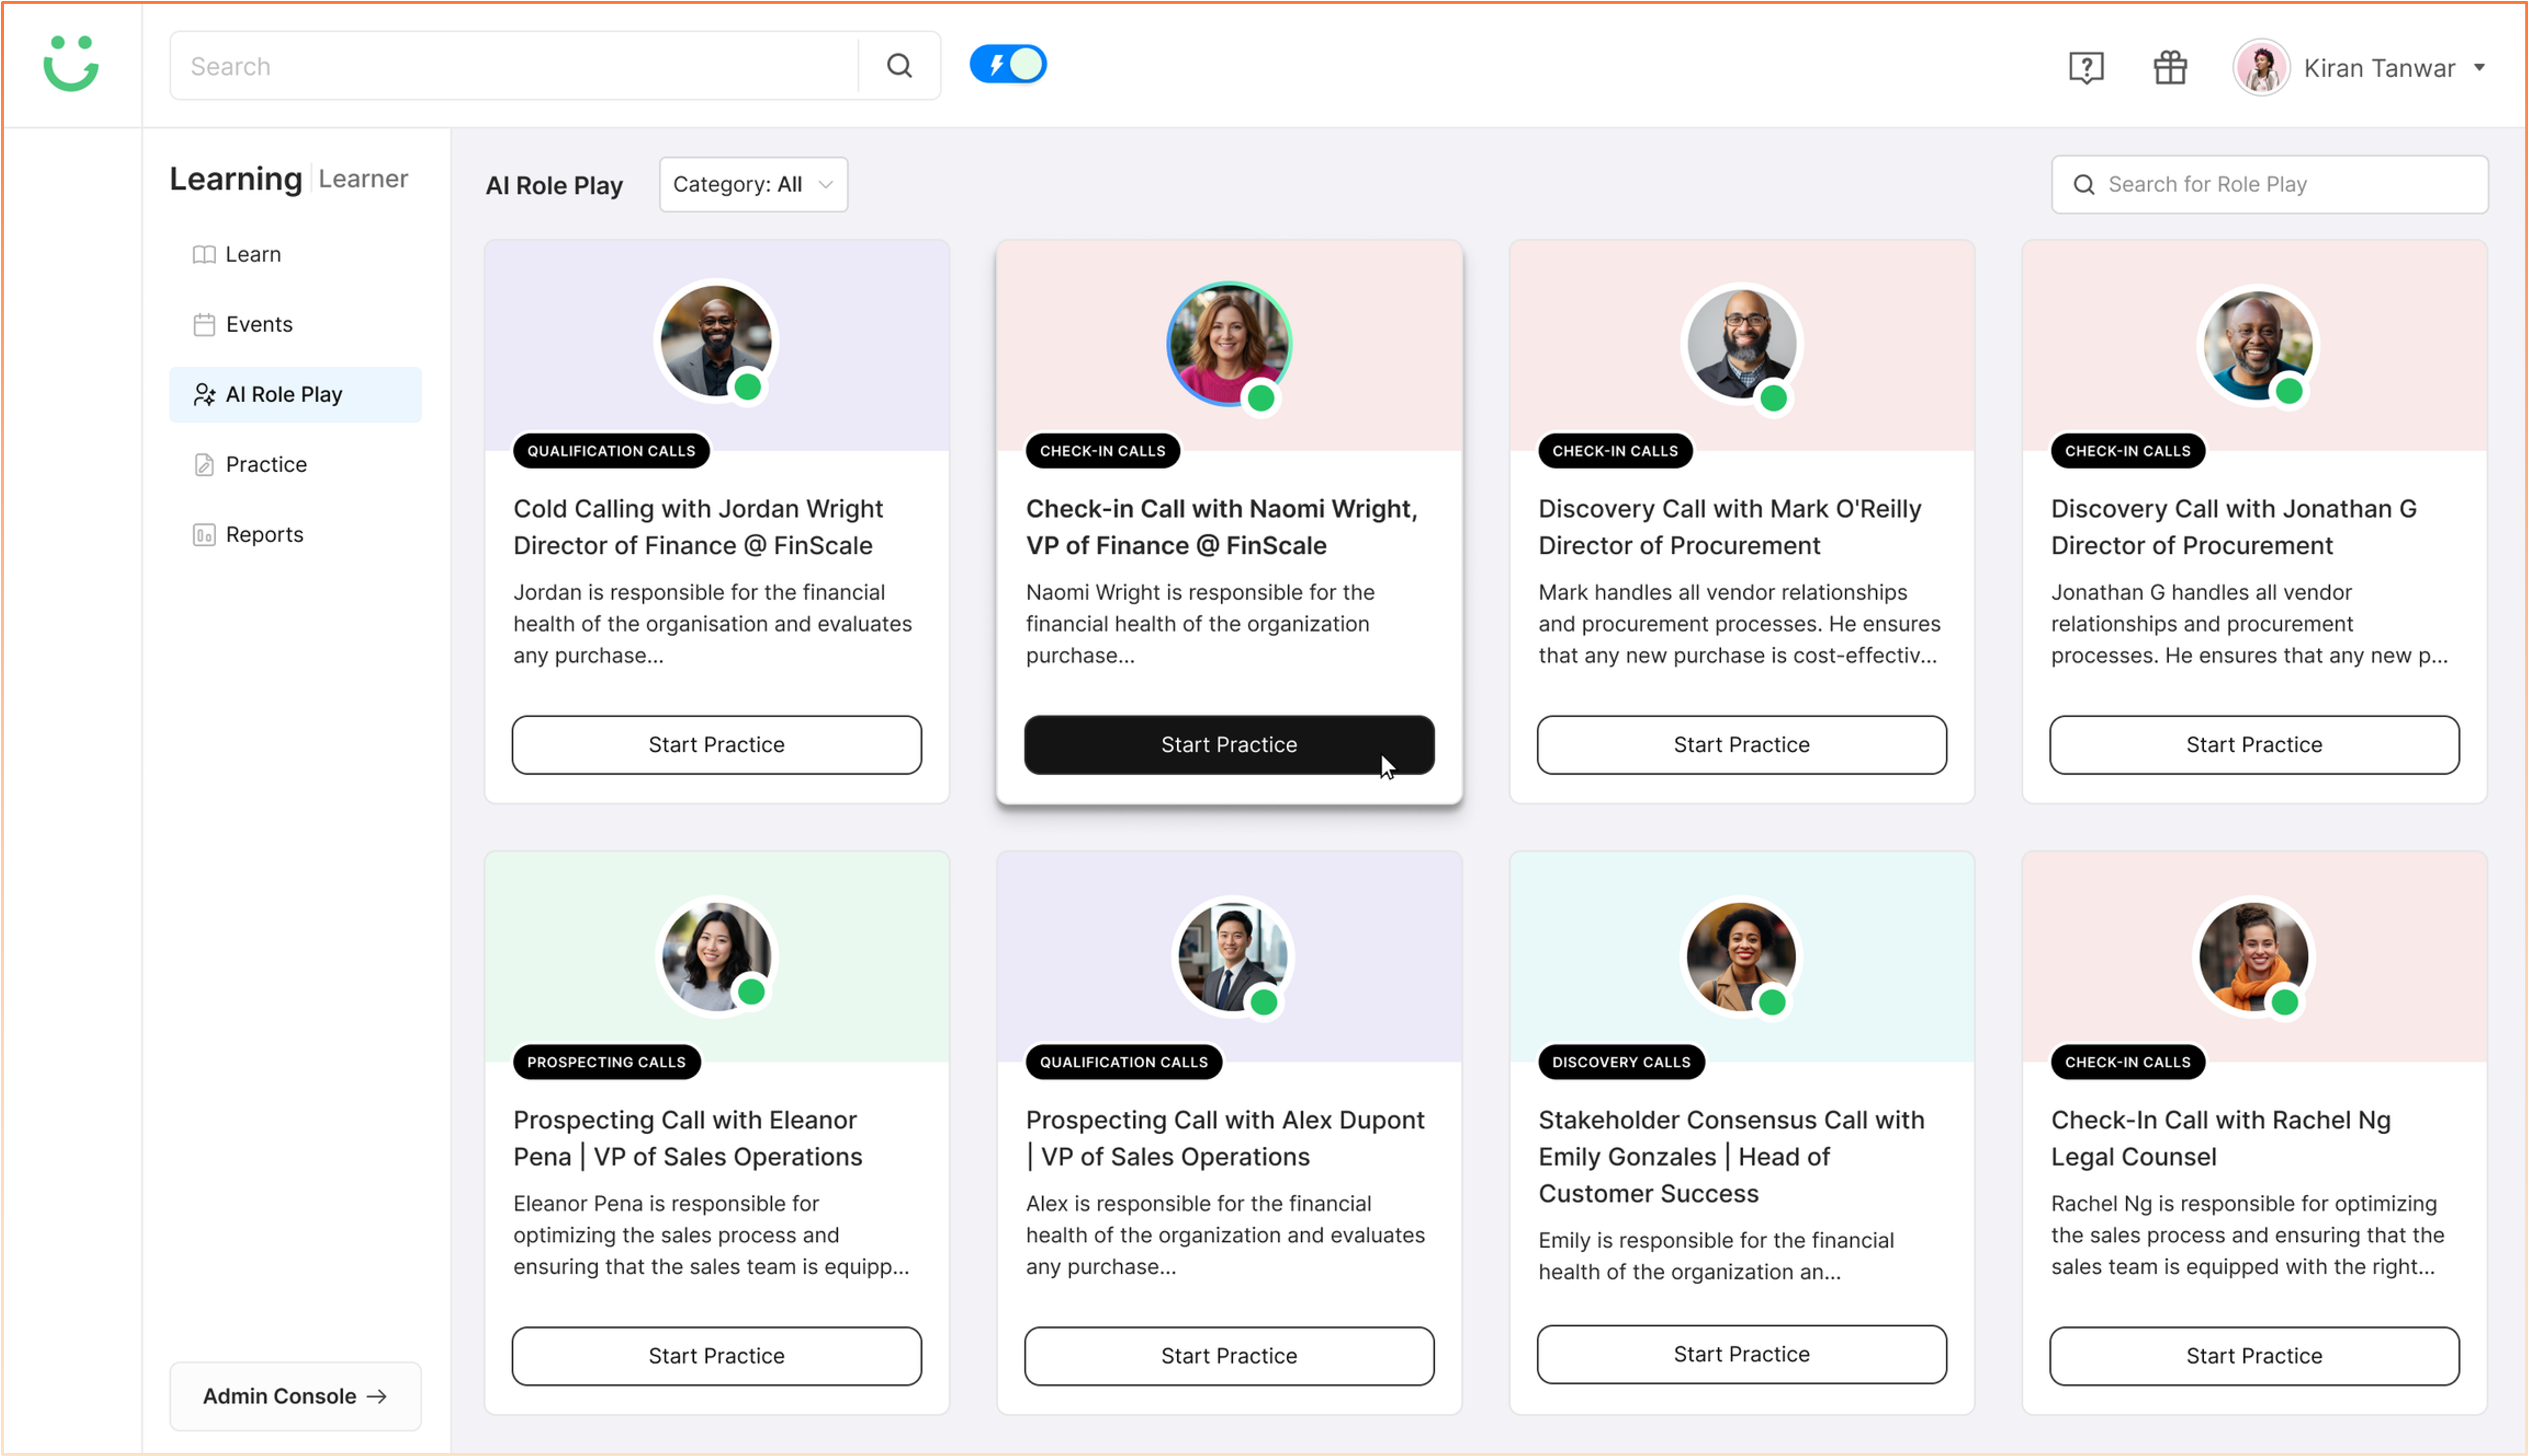Click the Reports chart icon in sidebar
The height and width of the screenshot is (1456, 2529).
204,535
